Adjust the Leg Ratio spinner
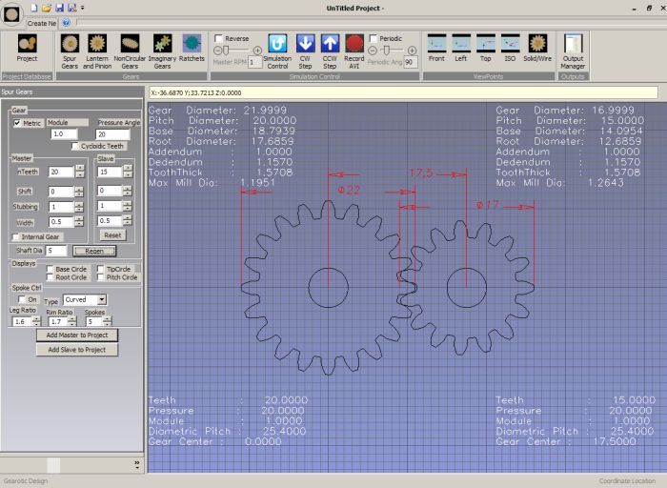This screenshot has width=667, height=488. coord(37,321)
